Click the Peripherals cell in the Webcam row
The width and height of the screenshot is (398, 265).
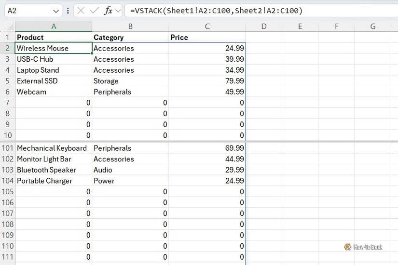tap(130, 92)
